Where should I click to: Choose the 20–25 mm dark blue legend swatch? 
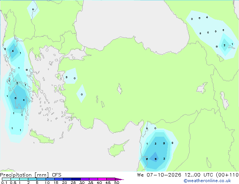[x=67, y=179]
